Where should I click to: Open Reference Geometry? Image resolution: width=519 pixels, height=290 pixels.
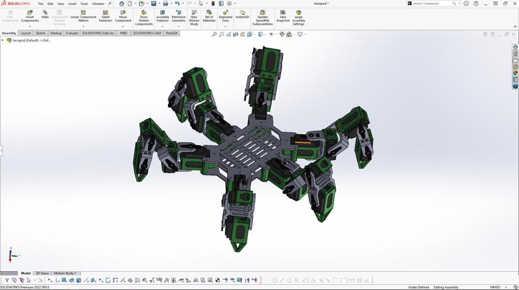click(178, 17)
